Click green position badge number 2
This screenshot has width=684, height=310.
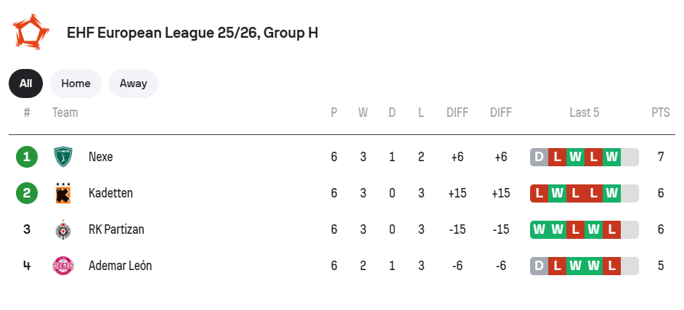27,193
